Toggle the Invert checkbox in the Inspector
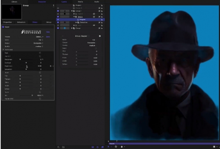 click(x=40, y=72)
